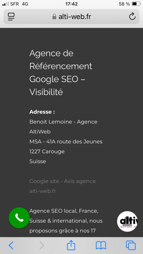Open the Bookmarks book icon

101,245
